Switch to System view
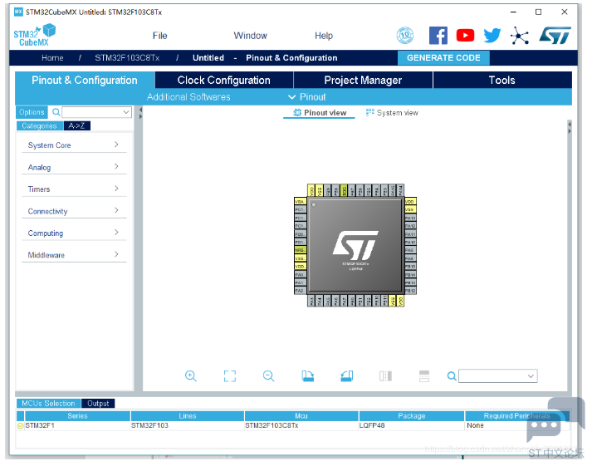This screenshot has height=466, width=592. 392,112
